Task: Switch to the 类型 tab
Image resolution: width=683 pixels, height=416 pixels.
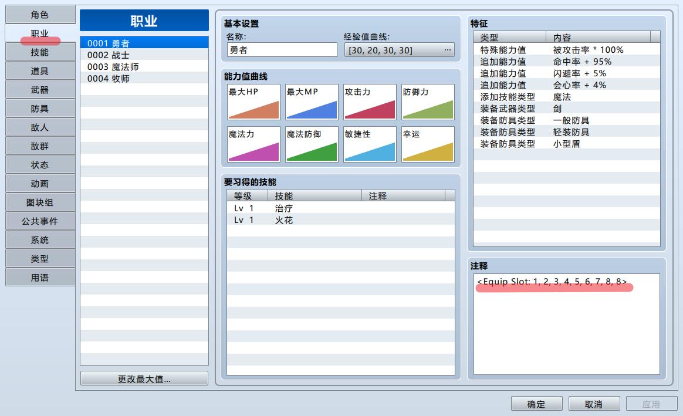Action: 40,258
